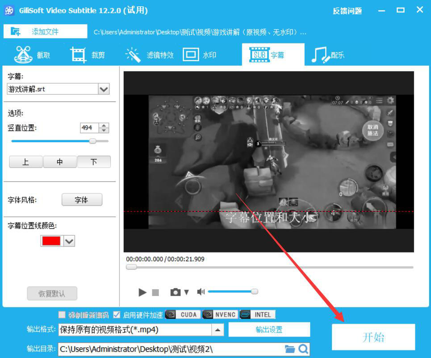The height and width of the screenshot is (358, 431).
Task: Click the 恢复默认 restore default button
Action: tap(52, 294)
